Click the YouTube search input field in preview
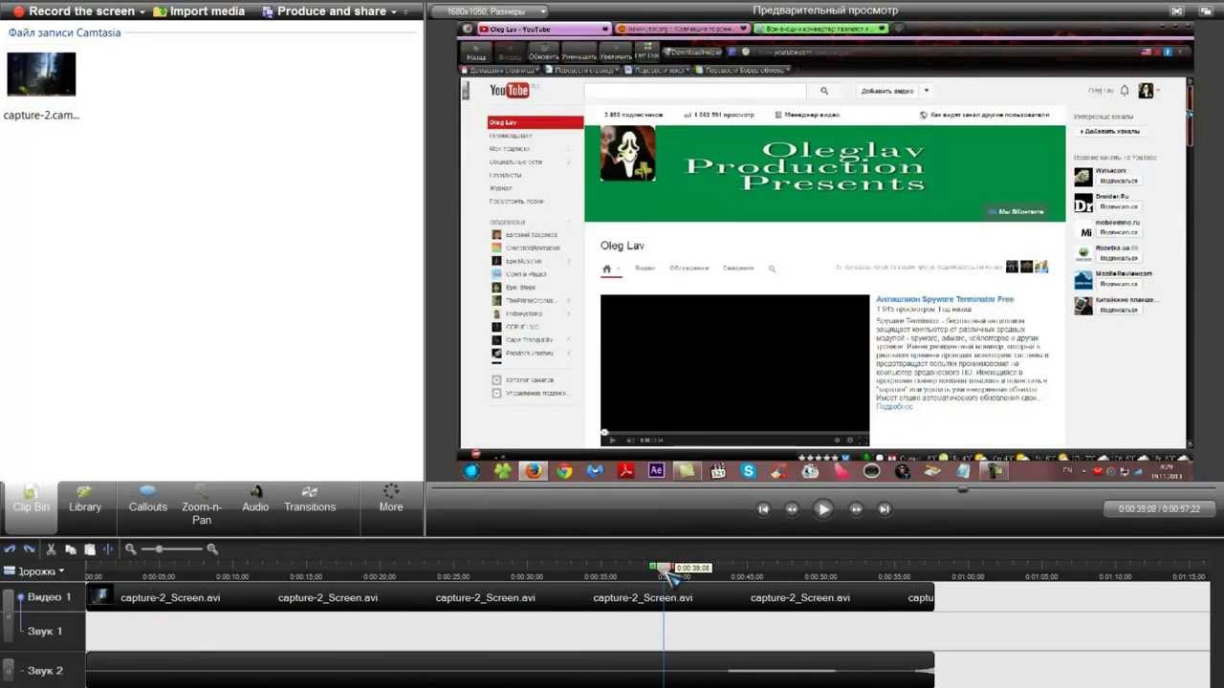1224x688 pixels. tap(695, 91)
